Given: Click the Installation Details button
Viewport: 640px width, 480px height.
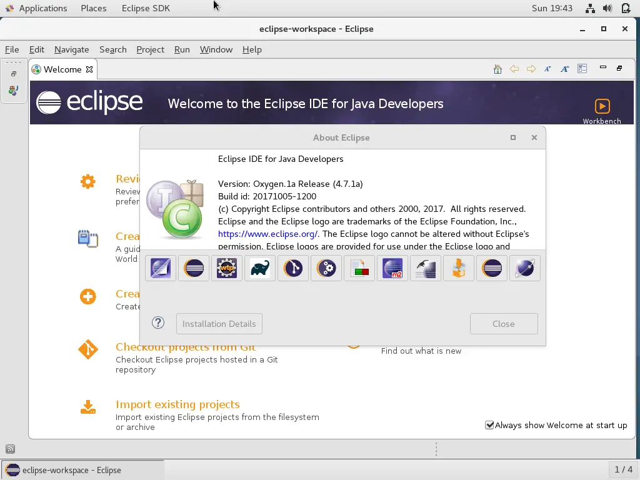Looking at the screenshot, I should [x=219, y=324].
